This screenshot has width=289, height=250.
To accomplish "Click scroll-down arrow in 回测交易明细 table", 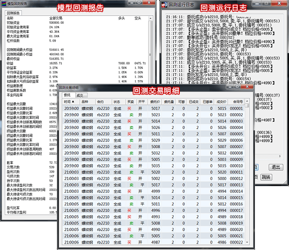I will click(x=247, y=242).
